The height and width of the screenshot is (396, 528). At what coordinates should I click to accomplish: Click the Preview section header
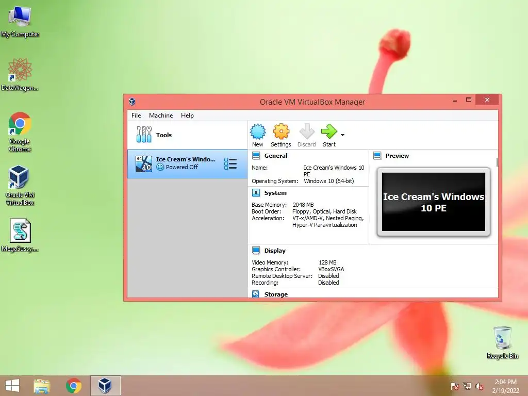(x=397, y=156)
